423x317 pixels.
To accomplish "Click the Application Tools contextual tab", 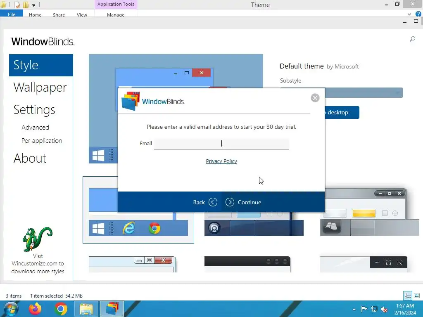I will [x=116, y=4].
